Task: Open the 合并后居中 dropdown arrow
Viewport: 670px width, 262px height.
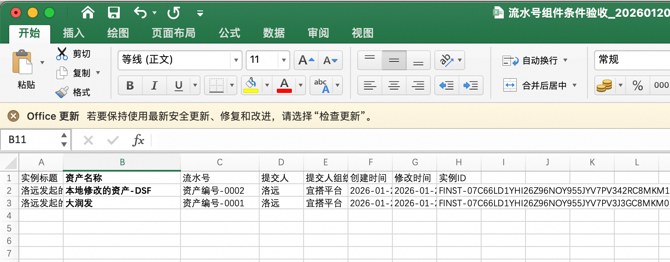Action: (575, 85)
